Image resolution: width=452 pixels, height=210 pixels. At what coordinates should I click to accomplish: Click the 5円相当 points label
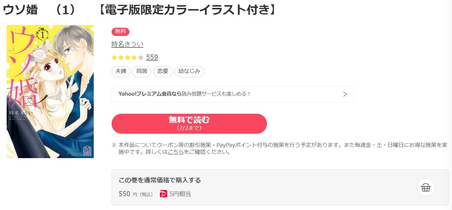click(x=180, y=194)
